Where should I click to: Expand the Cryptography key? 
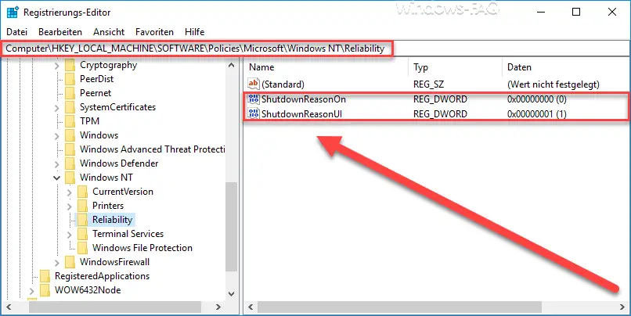[56, 65]
